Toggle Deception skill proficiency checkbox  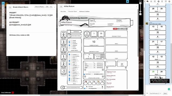(x=69, y=61)
